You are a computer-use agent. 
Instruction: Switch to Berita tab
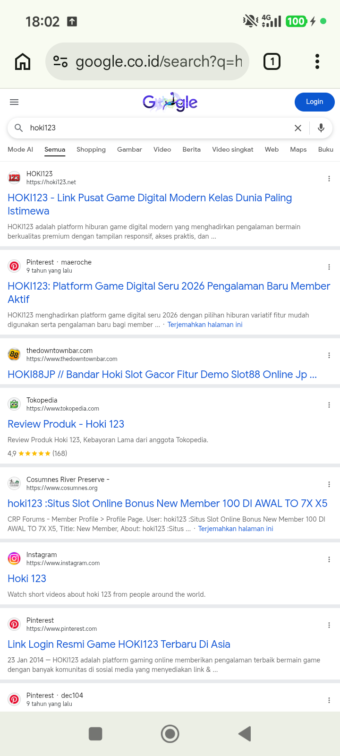(x=191, y=149)
